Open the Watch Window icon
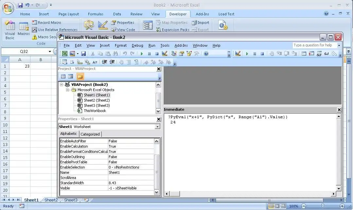This screenshot has height=210, width=353. pos(319,54)
